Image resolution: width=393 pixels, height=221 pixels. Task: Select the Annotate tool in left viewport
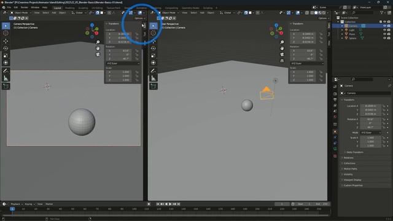tap(6, 71)
